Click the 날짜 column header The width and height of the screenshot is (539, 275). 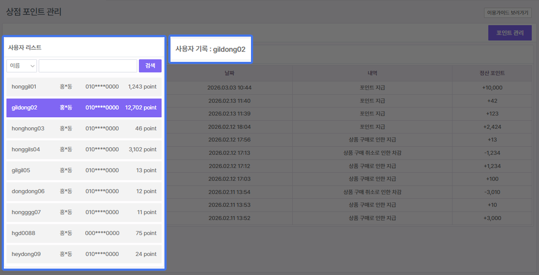230,73
